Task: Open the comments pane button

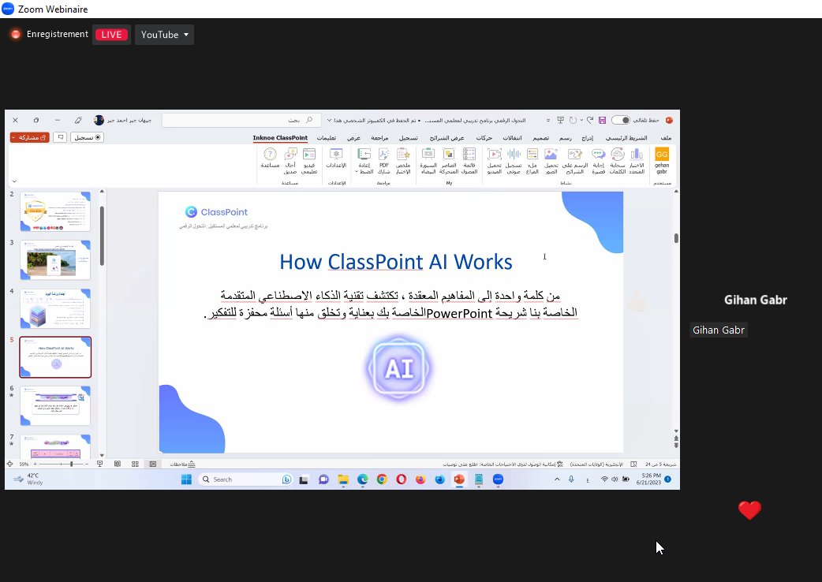Action: point(61,137)
